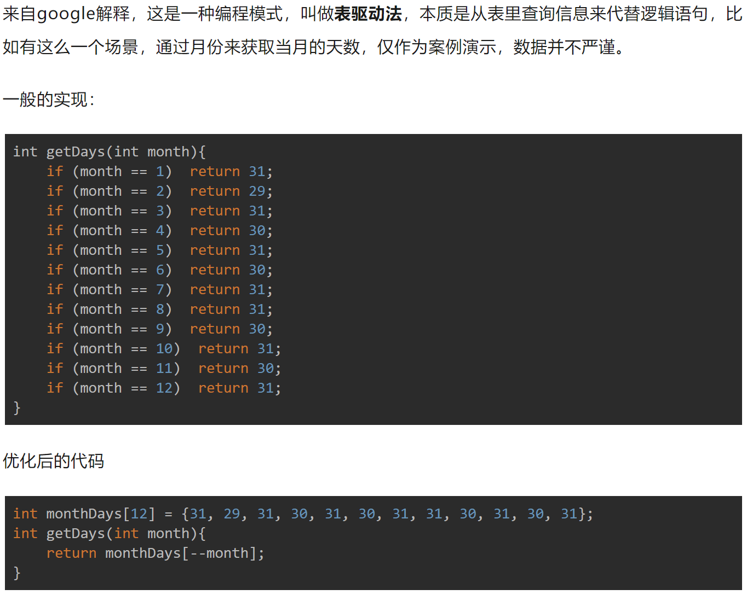The image size is (747, 595).
Task: Click the line 'if (month == 3) return 31;'
Action: coord(159,211)
